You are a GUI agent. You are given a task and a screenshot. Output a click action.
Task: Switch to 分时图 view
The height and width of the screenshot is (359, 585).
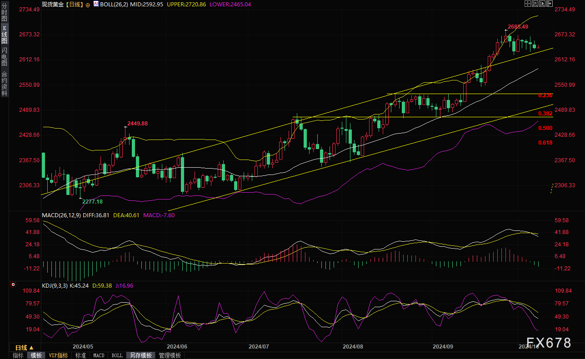[x=4, y=13]
